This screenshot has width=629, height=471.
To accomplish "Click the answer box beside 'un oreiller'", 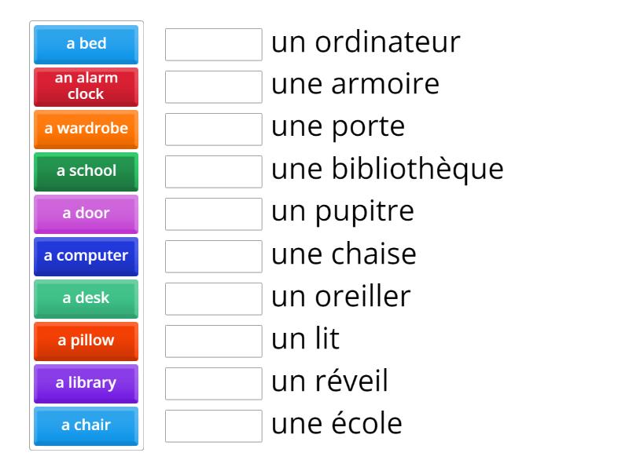I will click(x=213, y=299).
